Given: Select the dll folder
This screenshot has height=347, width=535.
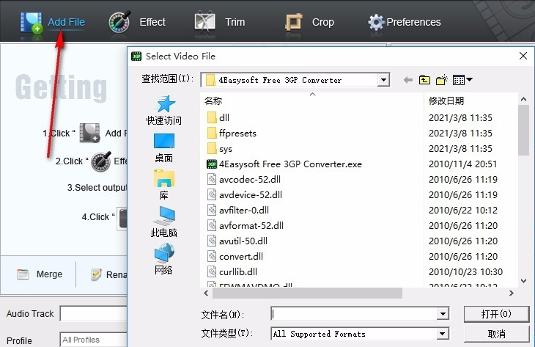Looking at the screenshot, I should [x=218, y=117].
